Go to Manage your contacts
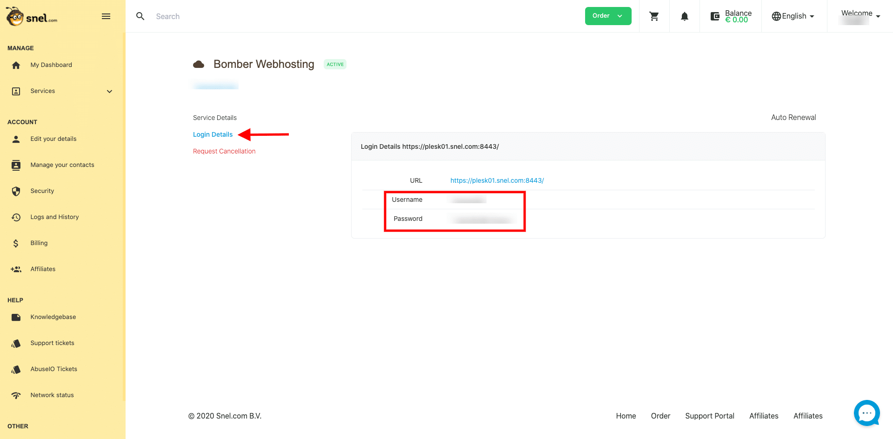 pos(62,165)
